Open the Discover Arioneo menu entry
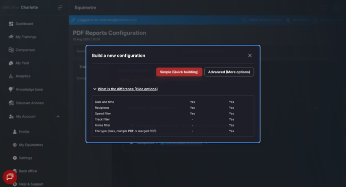 click(x=30, y=103)
